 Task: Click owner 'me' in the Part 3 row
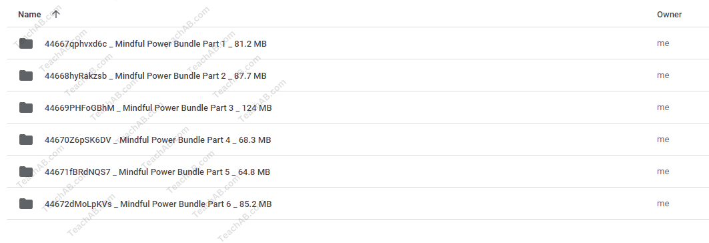click(663, 107)
